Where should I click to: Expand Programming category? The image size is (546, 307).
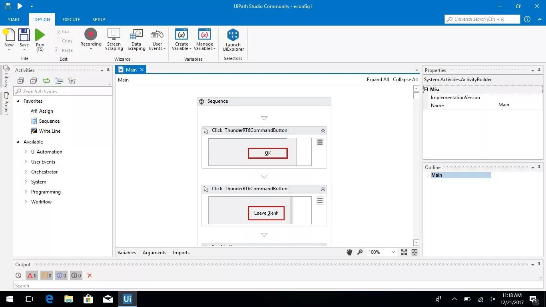(x=26, y=192)
